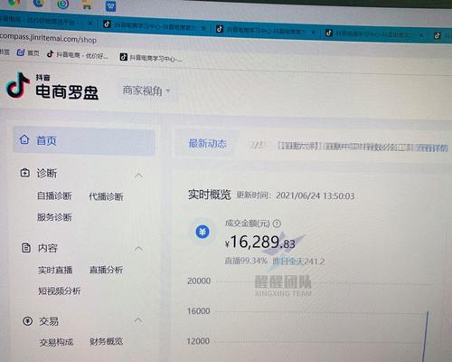
Task: Collapse the 内容 section chevron
Action: pyautogui.click(x=138, y=249)
